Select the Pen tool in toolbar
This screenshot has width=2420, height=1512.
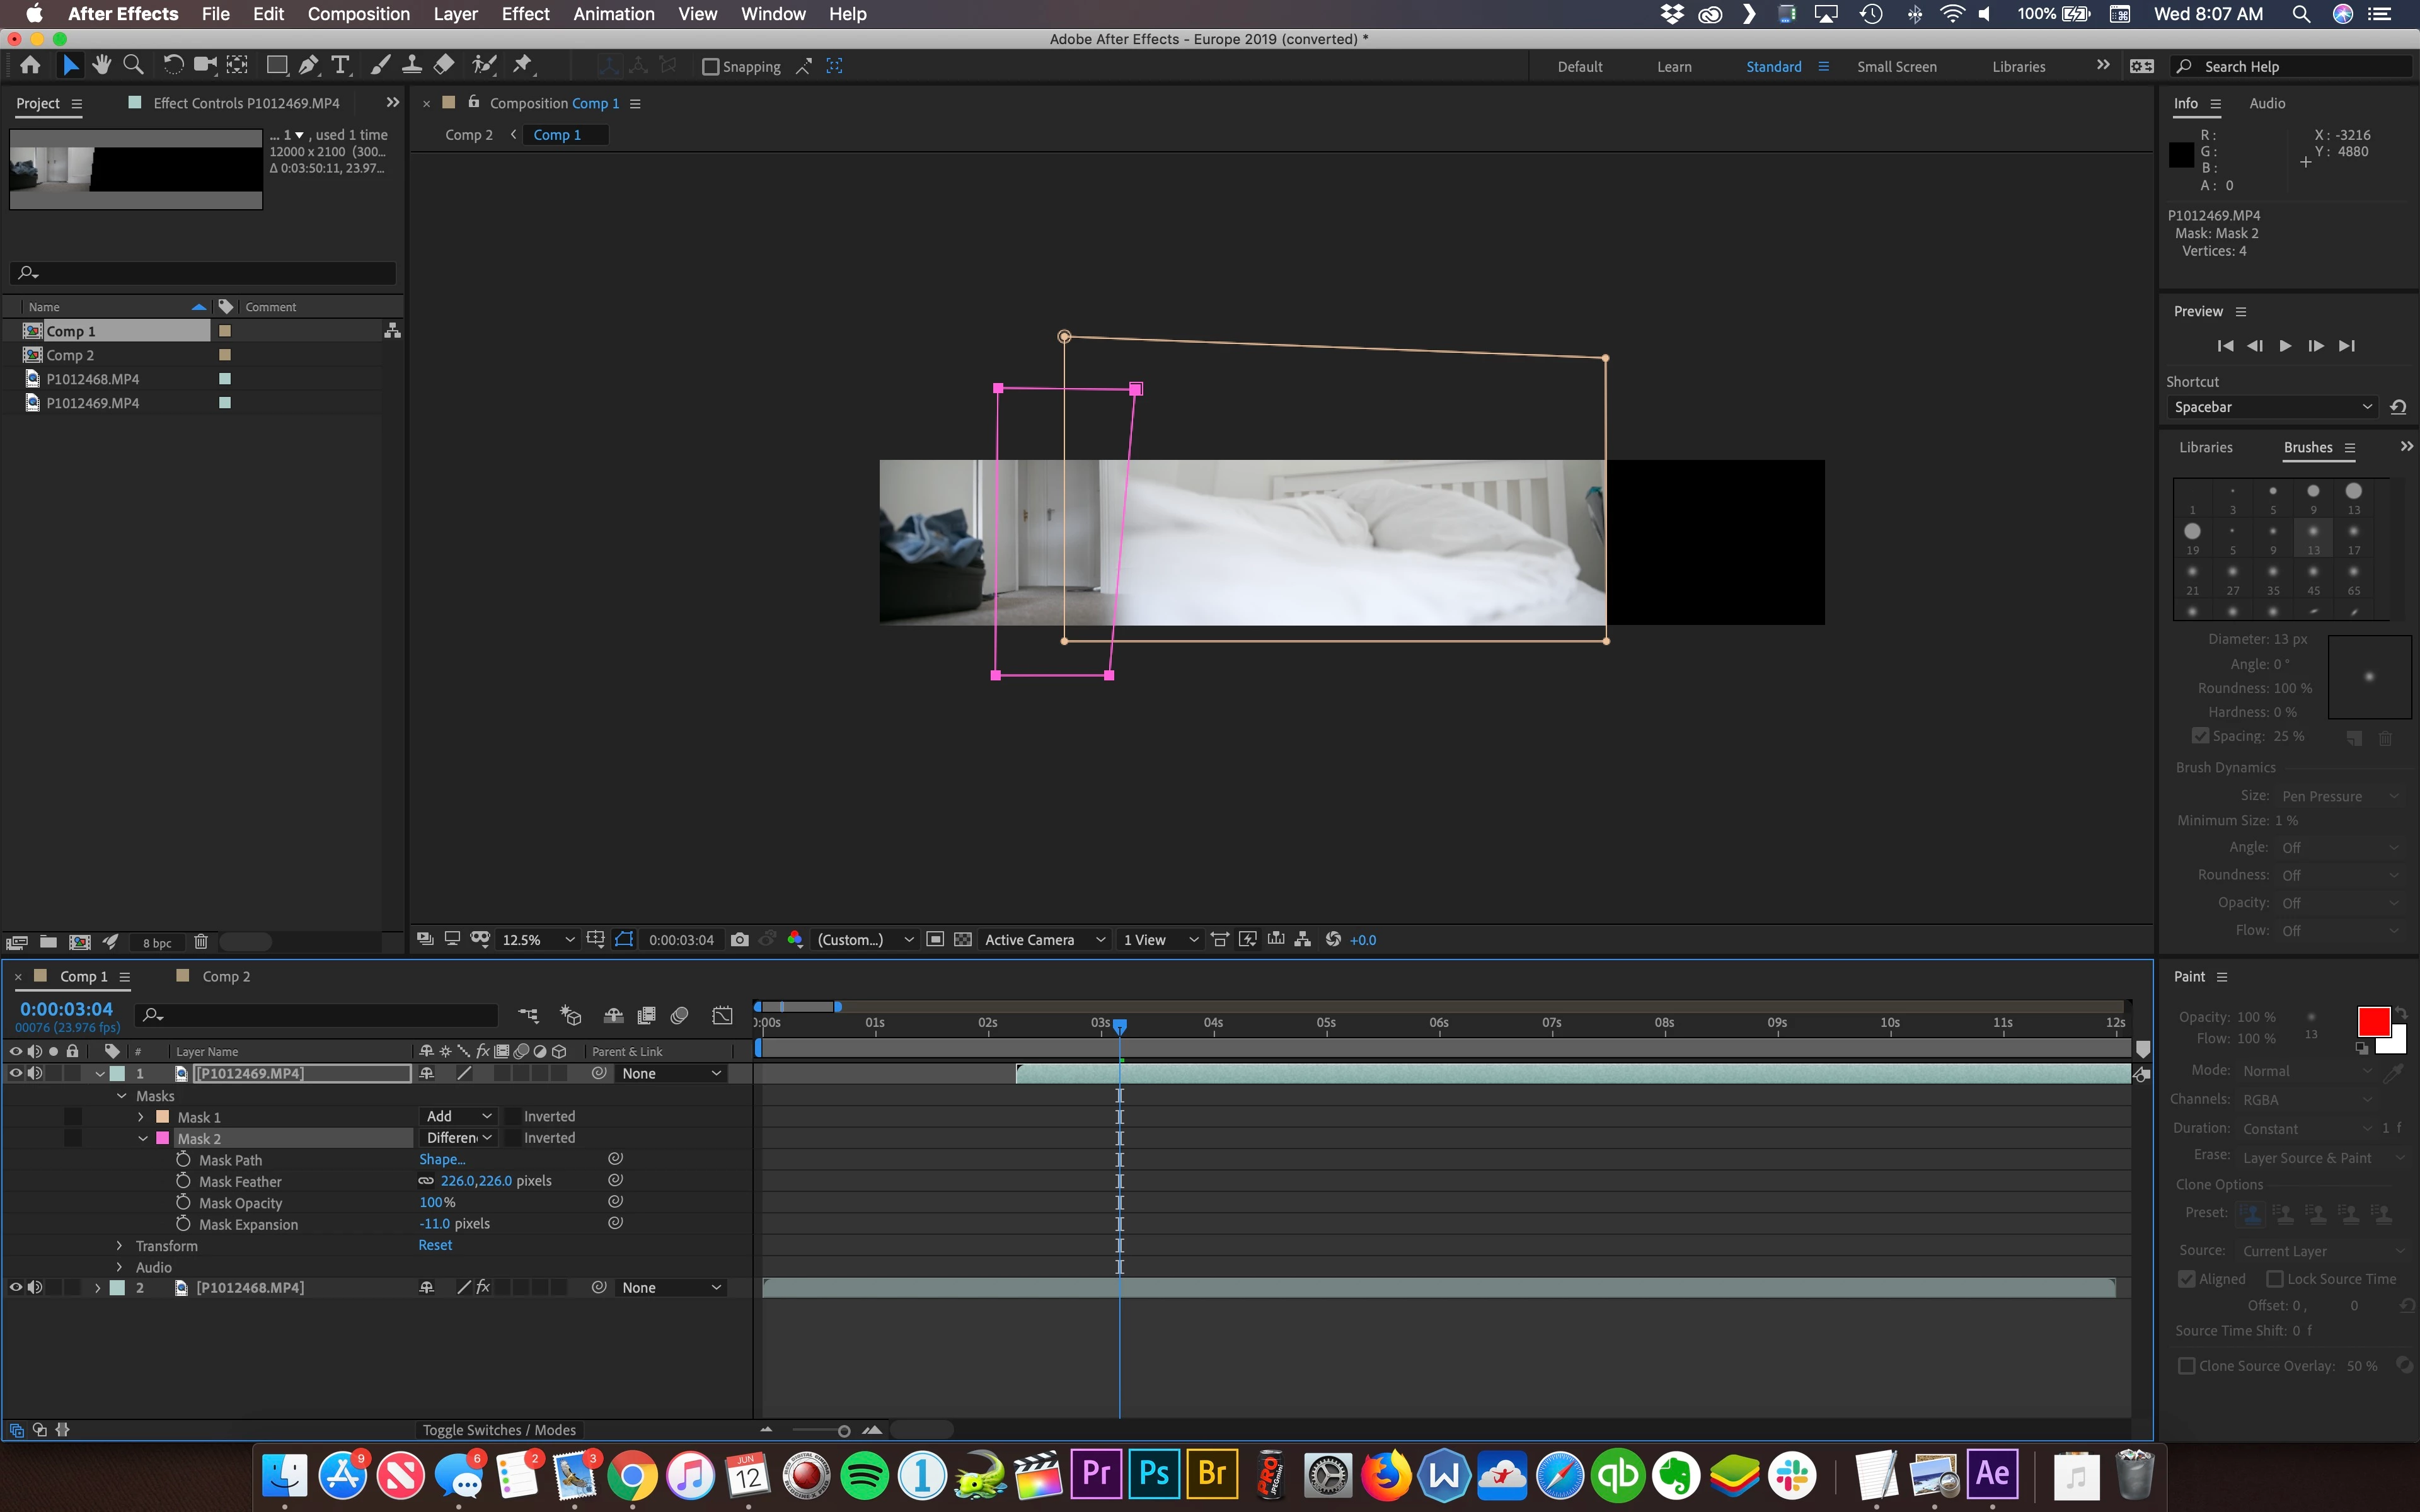point(309,66)
